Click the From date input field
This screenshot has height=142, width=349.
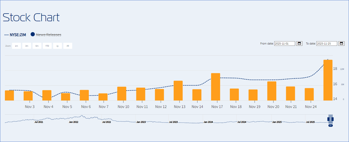284,43
